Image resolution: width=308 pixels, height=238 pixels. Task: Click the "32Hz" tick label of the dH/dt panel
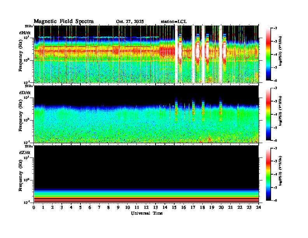tap(29, 26)
